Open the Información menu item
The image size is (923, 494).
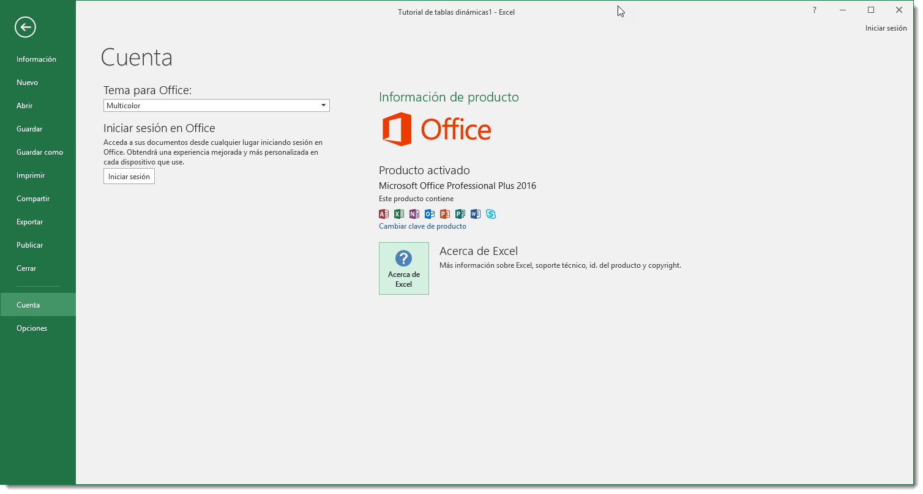[38, 59]
